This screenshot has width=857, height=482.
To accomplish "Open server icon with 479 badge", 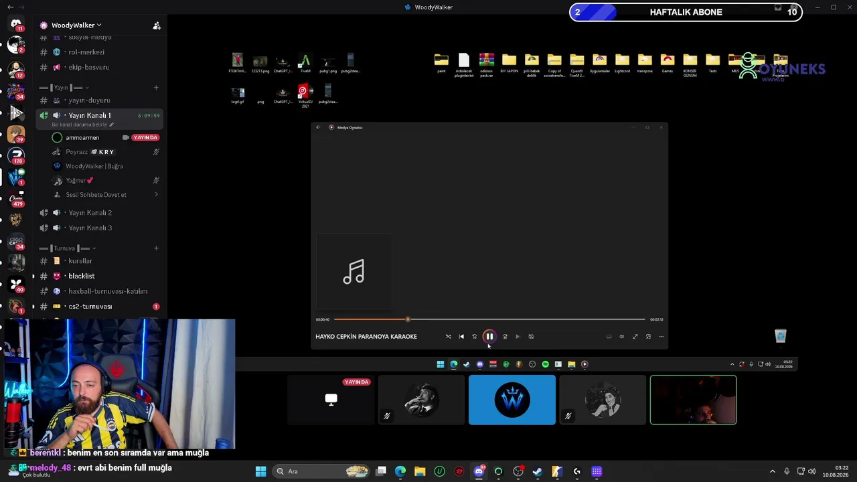I will pyautogui.click(x=16, y=198).
